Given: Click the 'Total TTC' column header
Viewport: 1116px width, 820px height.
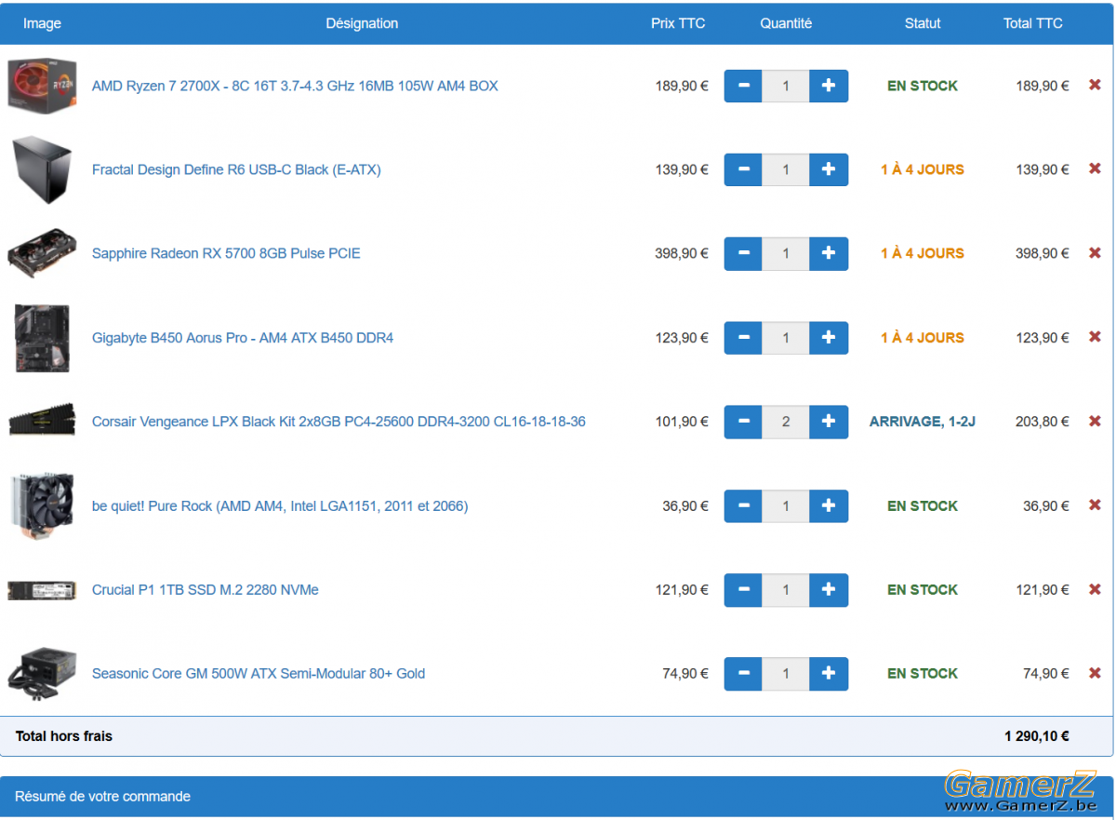Looking at the screenshot, I should click(x=1033, y=23).
